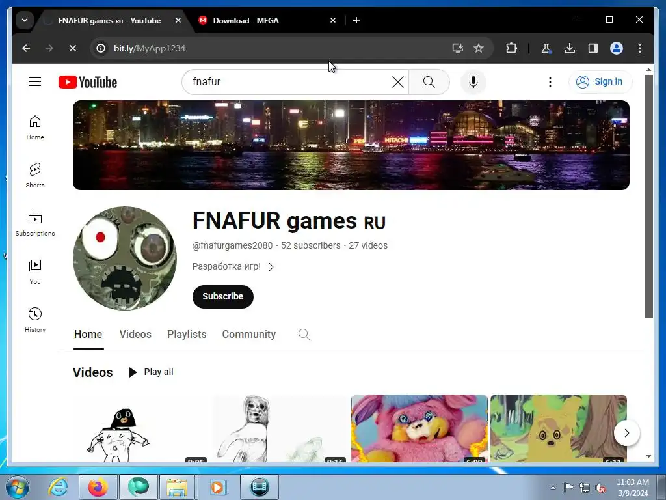The width and height of the screenshot is (666, 500).
Task: Clear the search text with X icon
Action: coord(397,81)
